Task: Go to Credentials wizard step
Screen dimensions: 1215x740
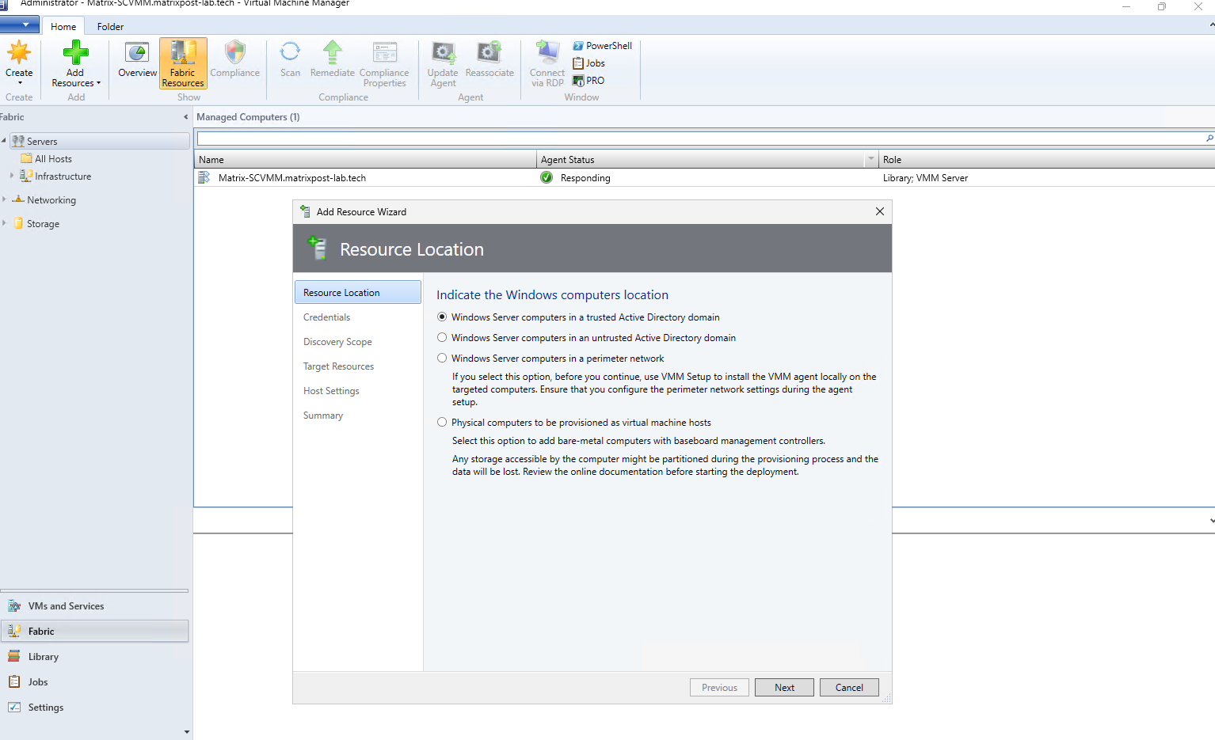Action: point(326,317)
